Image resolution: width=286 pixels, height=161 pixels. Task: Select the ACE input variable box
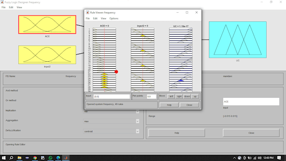click(x=47, y=24)
